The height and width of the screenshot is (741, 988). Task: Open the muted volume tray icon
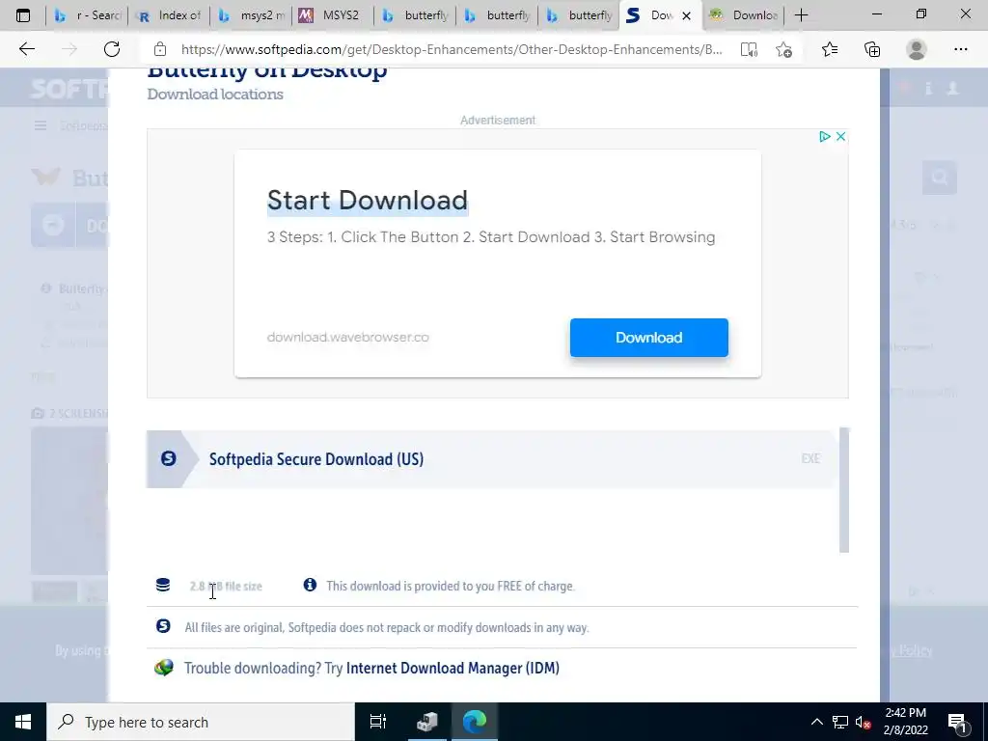pos(863,722)
